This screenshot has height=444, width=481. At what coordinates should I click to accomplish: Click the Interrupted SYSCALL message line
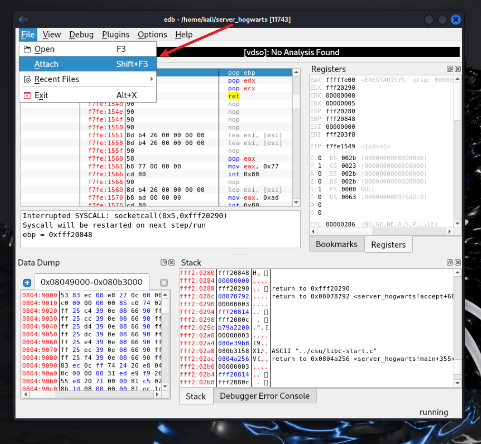[125, 216]
